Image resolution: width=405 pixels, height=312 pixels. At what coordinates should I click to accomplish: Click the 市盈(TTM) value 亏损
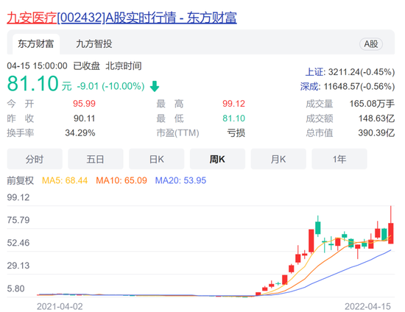(x=236, y=133)
